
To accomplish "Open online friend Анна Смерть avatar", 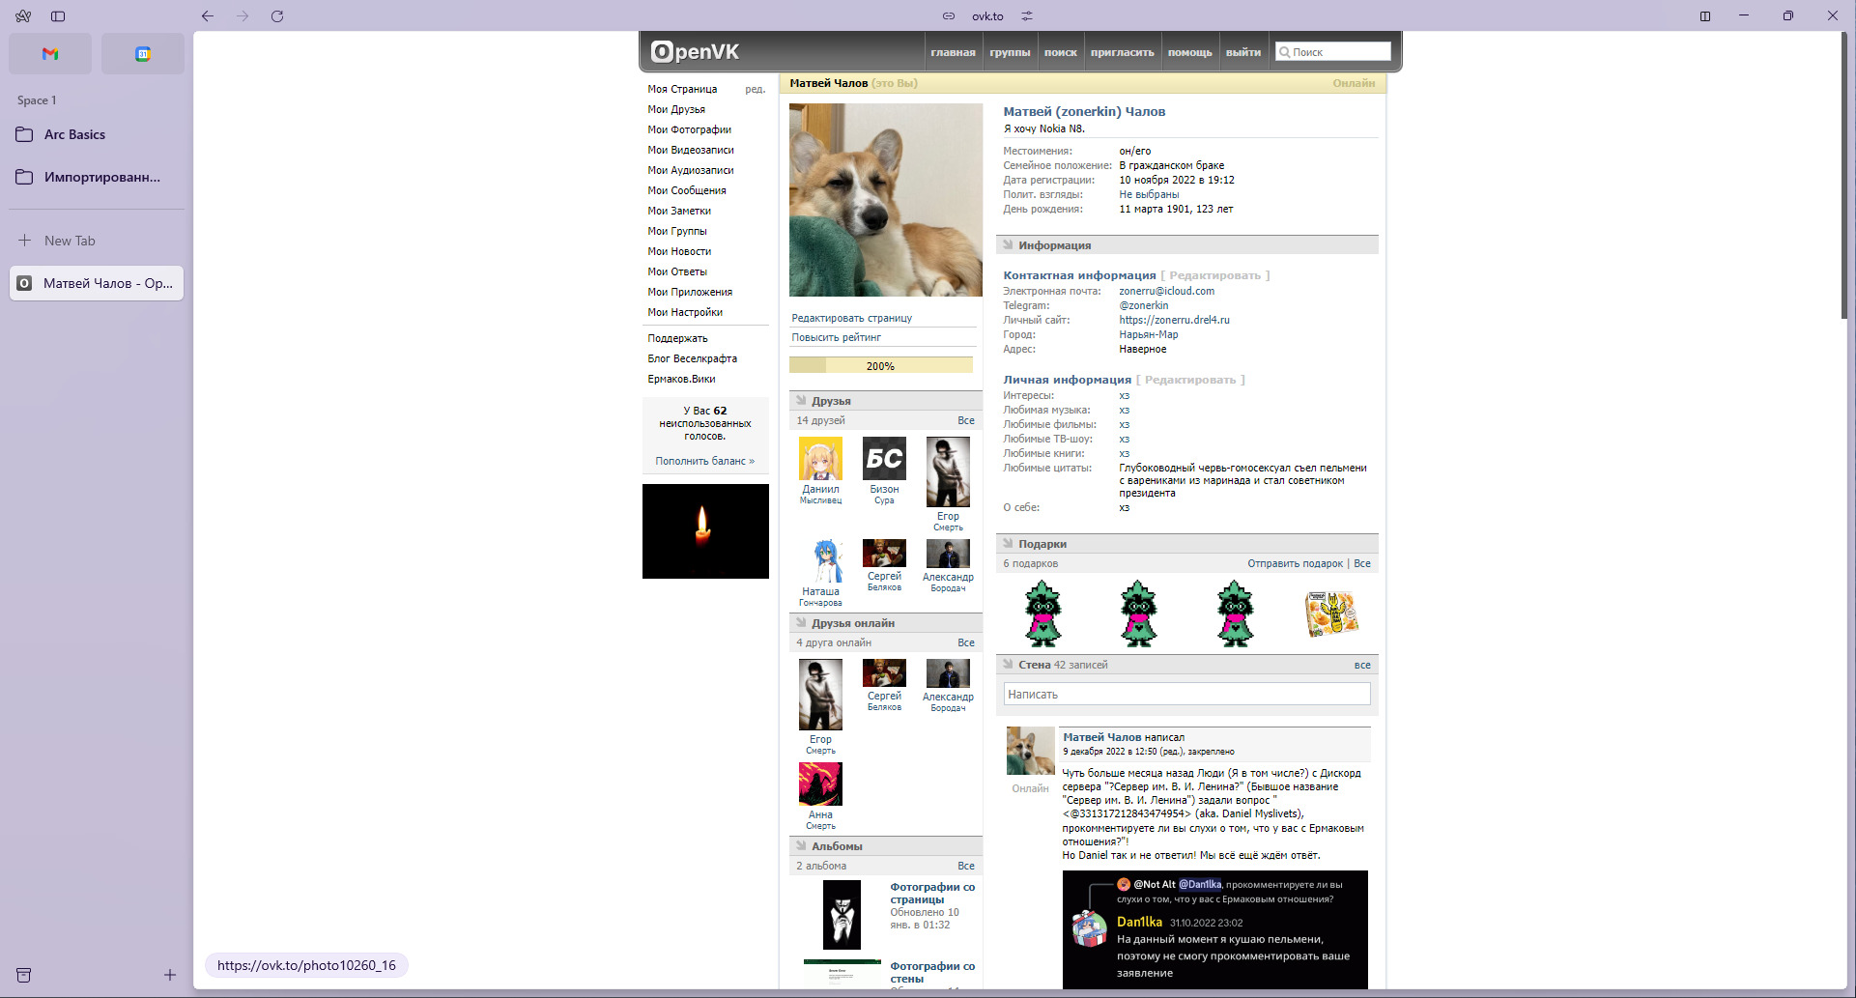I will [820, 784].
